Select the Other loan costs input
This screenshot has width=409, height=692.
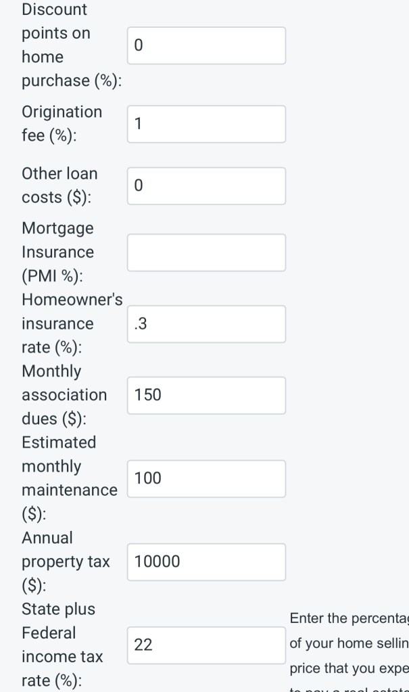coord(206,186)
